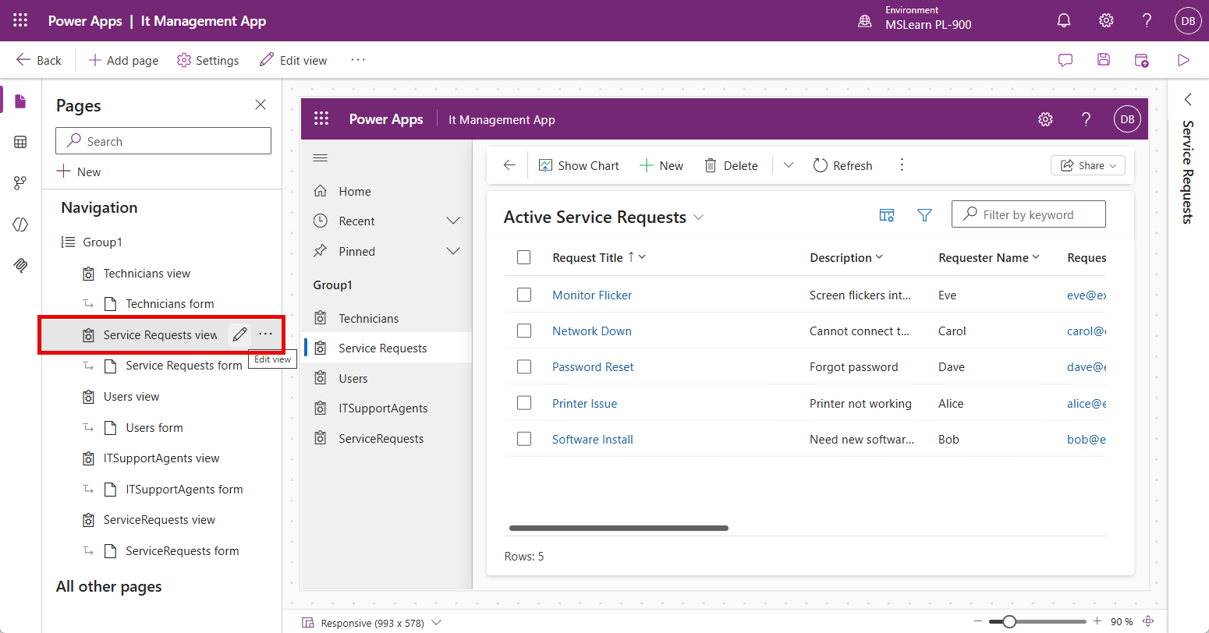Open the Automation flow icon in left rail
This screenshot has height=633, width=1209.
[20, 183]
